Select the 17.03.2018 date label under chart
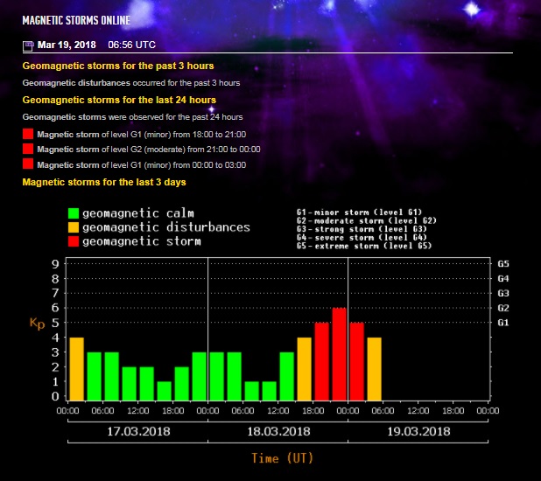This screenshot has height=481, width=541. click(137, 431)
